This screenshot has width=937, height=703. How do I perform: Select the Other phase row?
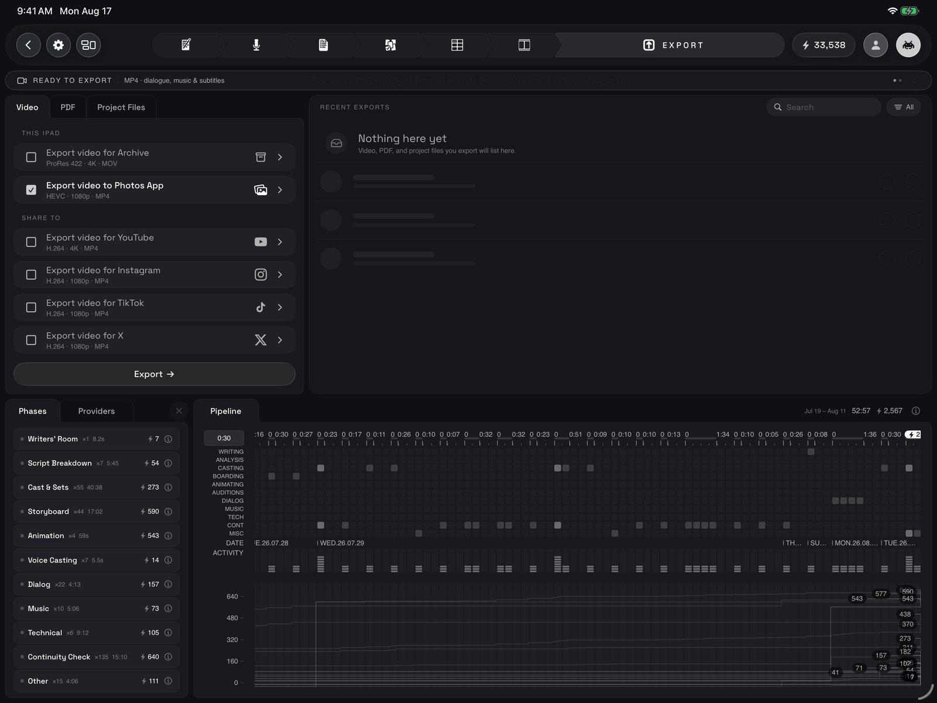tap(97, 681)
